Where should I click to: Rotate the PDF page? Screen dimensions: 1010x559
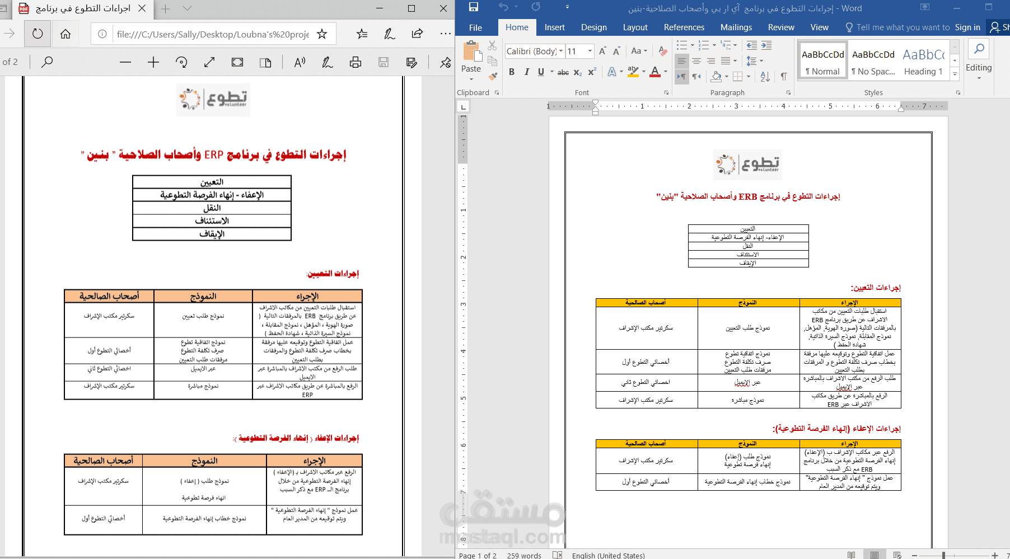(181, 62)
